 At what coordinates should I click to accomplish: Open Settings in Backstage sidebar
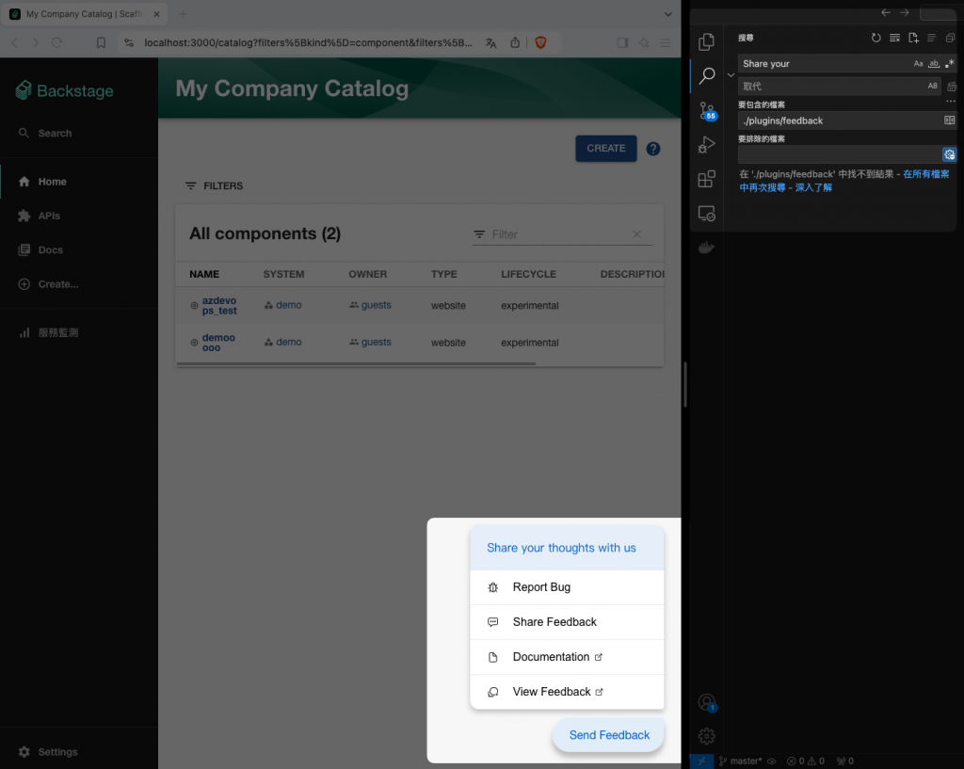pos(79,752)
